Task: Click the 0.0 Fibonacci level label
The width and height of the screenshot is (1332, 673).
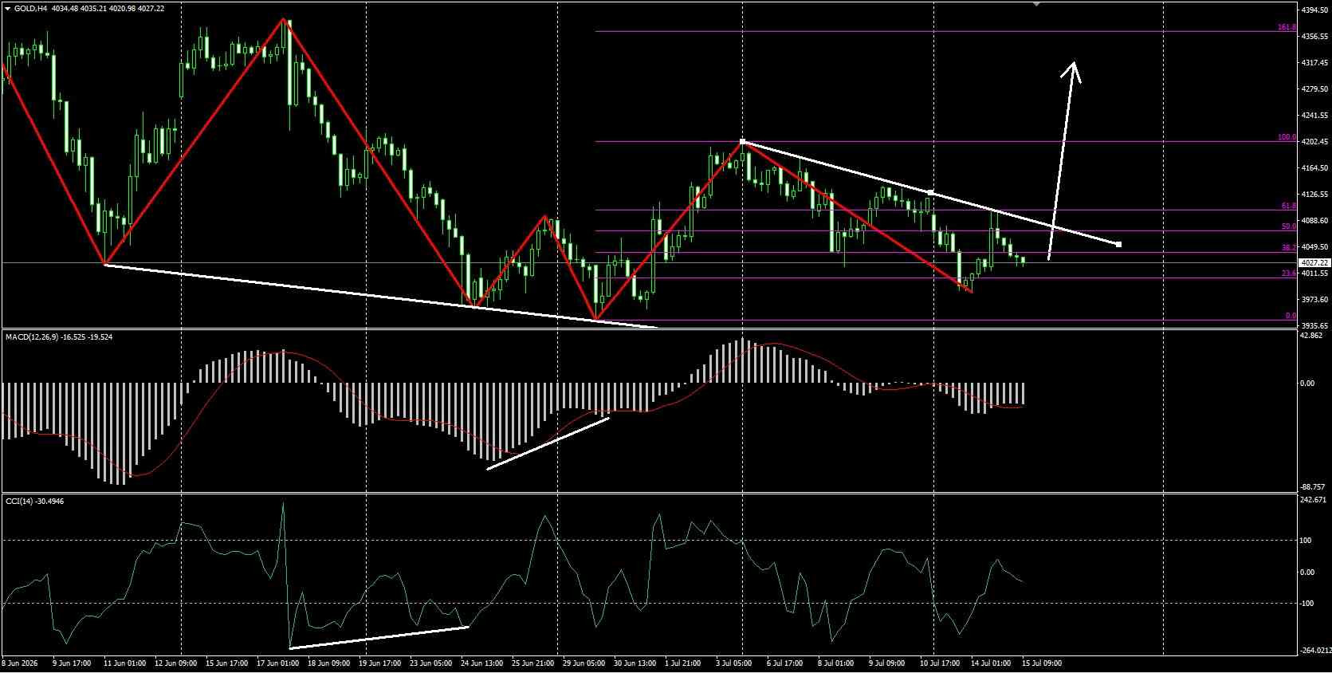Action: 1291,316
